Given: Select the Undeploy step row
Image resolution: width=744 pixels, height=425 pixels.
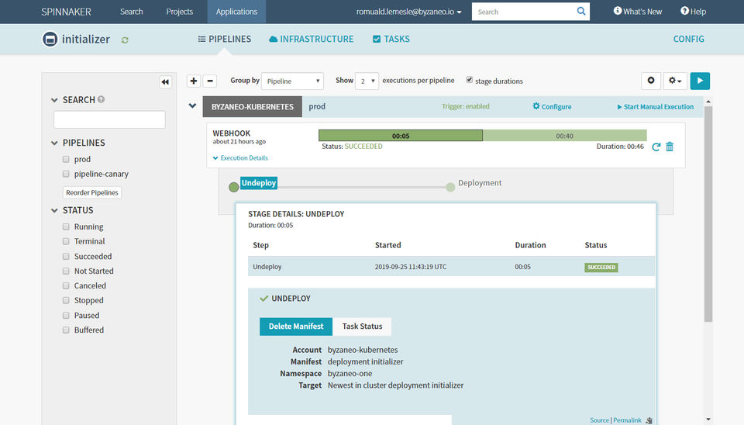Looking at the screenshot, I should 451,266.
